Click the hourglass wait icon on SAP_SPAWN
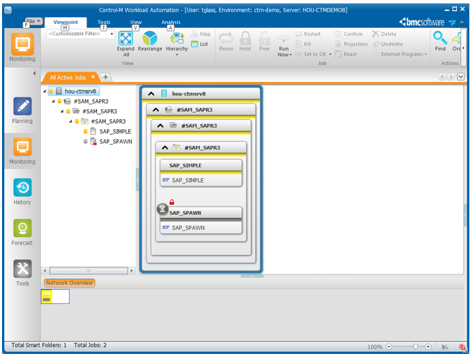This screenshot has width=470, height=356. [162, 209]
